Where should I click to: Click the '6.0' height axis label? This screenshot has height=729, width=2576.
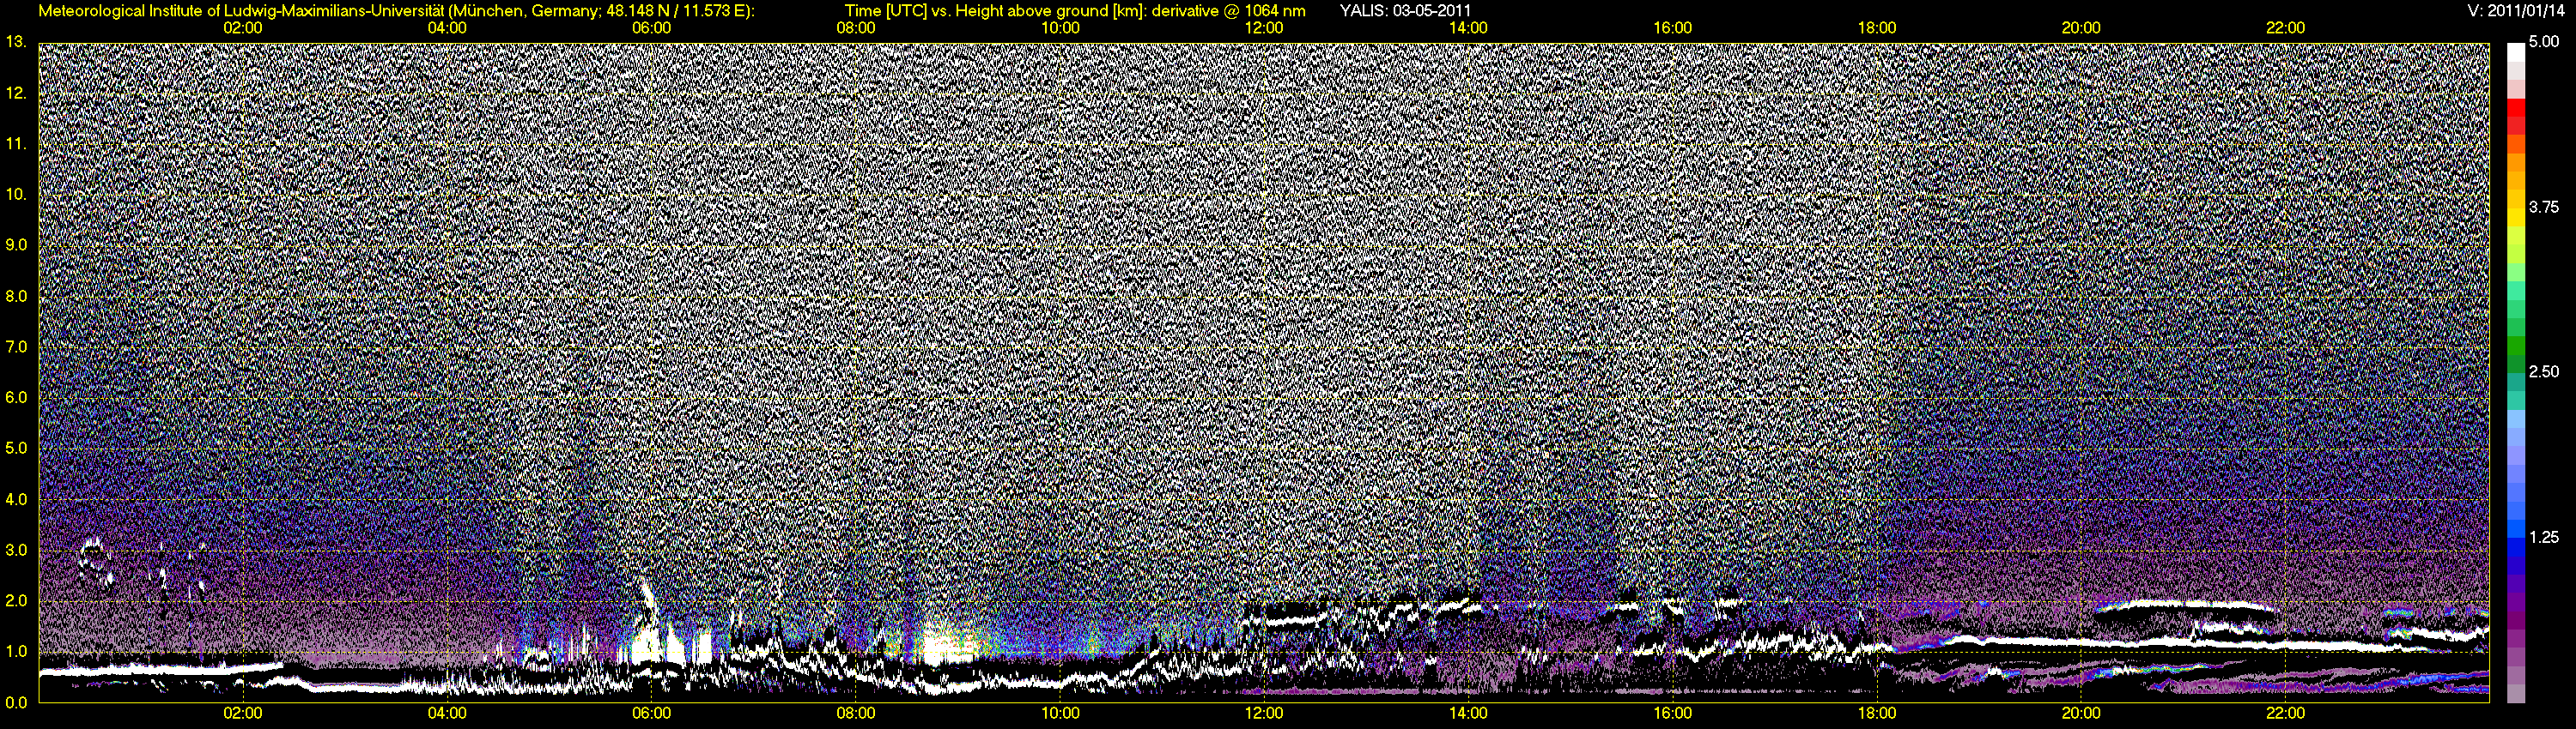pos(16,397)
